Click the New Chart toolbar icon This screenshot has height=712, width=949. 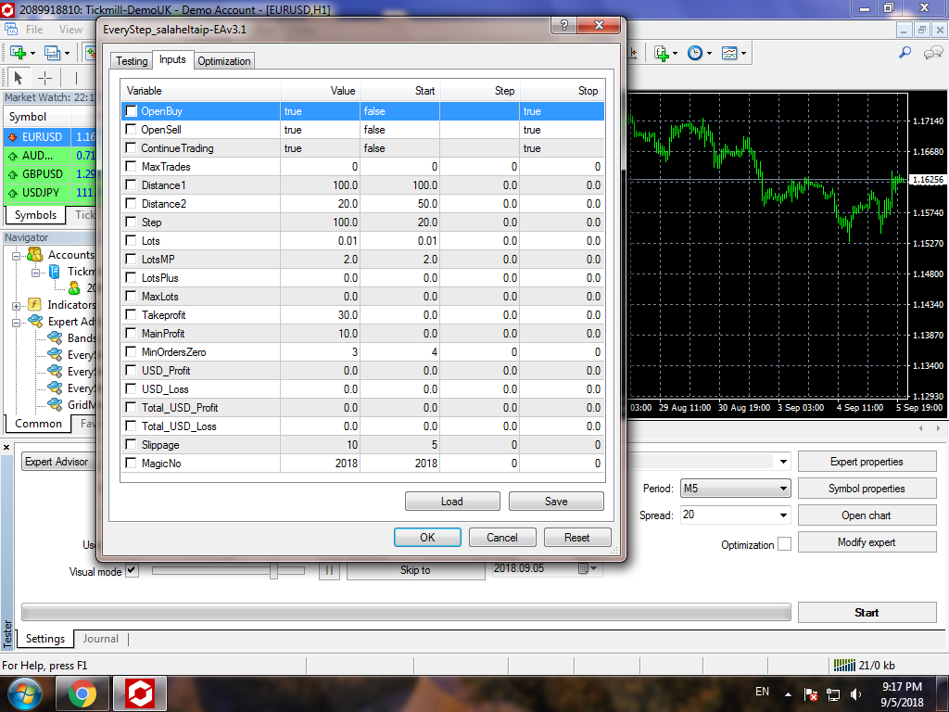coord(18,53)
